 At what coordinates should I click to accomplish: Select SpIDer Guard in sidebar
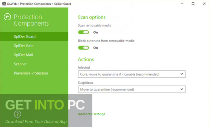tap(34, 37)
